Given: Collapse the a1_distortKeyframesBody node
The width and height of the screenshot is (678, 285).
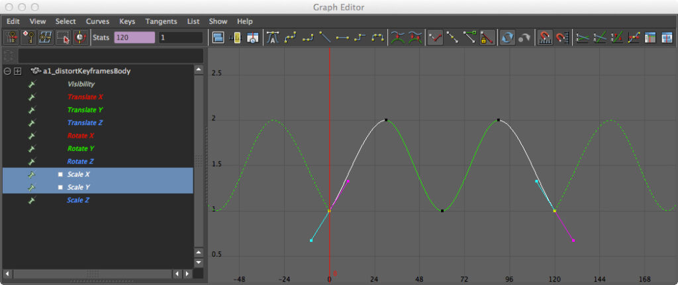Looking at the screenshot, I should [x=7, y=71].
